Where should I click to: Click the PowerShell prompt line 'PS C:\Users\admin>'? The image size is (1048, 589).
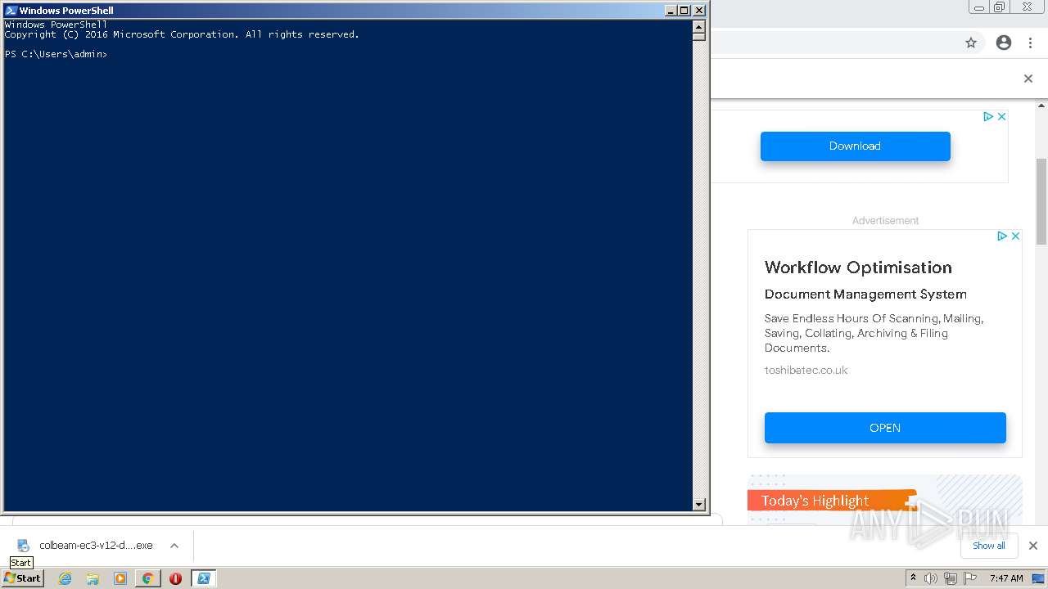(x=56, y=54)
